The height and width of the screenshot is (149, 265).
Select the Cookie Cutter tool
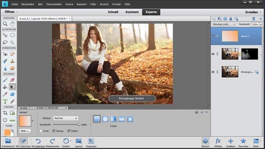(x=5, y=120)
